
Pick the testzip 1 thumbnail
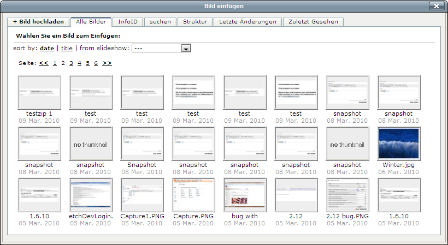39,92
